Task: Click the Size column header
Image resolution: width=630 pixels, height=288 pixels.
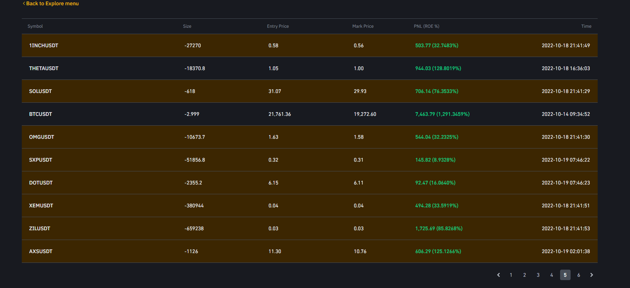Action: point(187,26)
